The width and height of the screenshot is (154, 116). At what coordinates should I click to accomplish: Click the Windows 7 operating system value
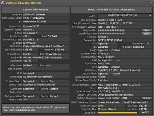[x=29, y=30]
